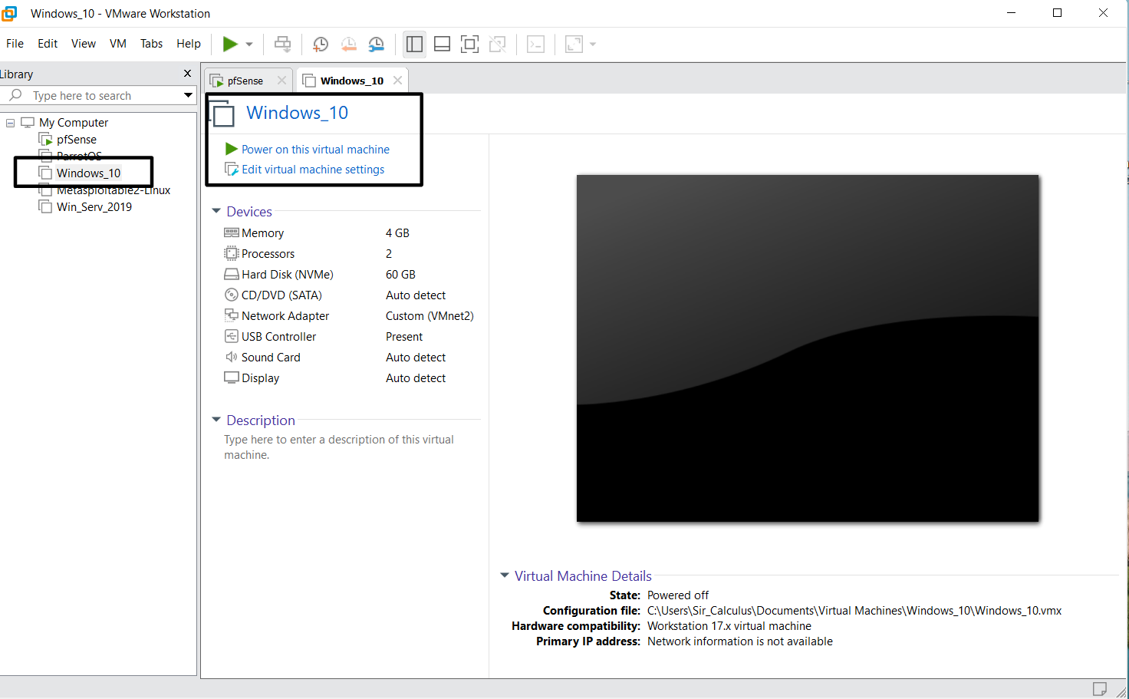The image size is (1129, 699).
Task: Click the Windows_10 title VM icon
Action: click(222, 114)
